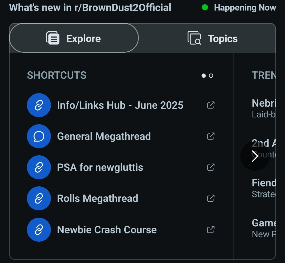Click link icon beside Info/Links Hub

[39, 105]
